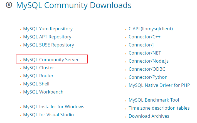Click the MySQL Community Downloads heading
This screenshot has height=123, width=197.
click(x=74, y=5)
